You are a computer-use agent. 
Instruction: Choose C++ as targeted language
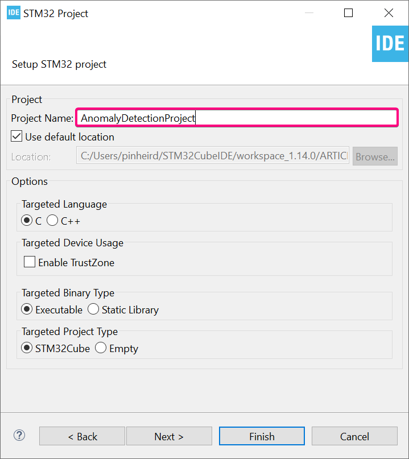52,221
